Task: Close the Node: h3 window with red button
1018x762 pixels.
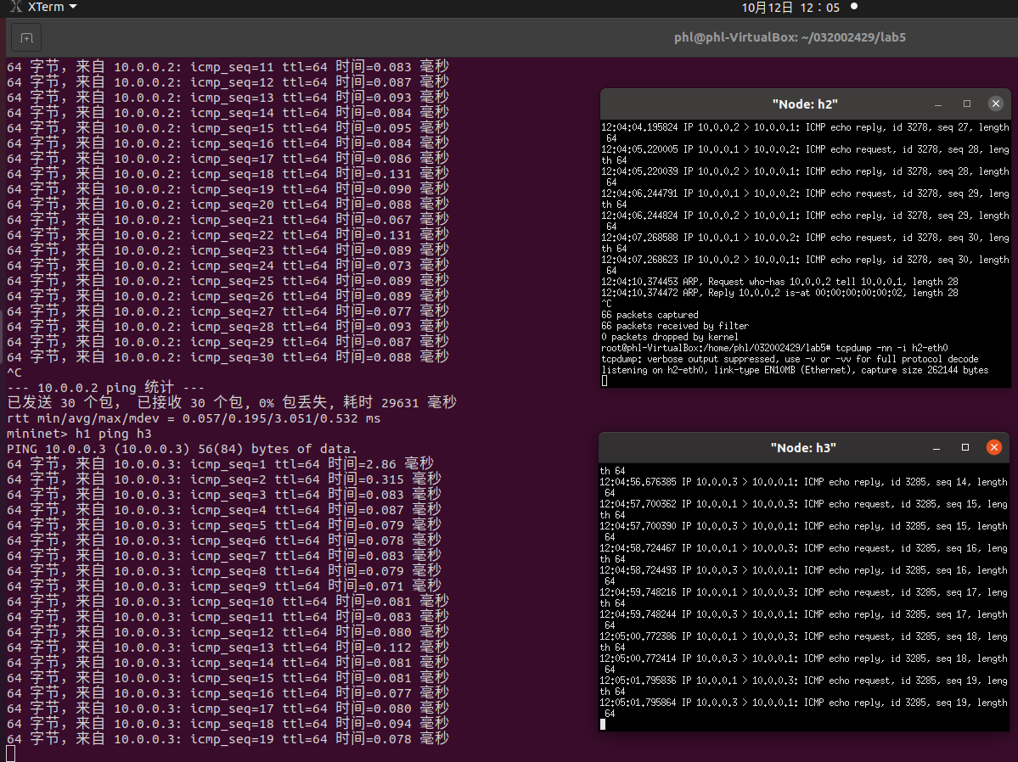Action: click(993, 447)
